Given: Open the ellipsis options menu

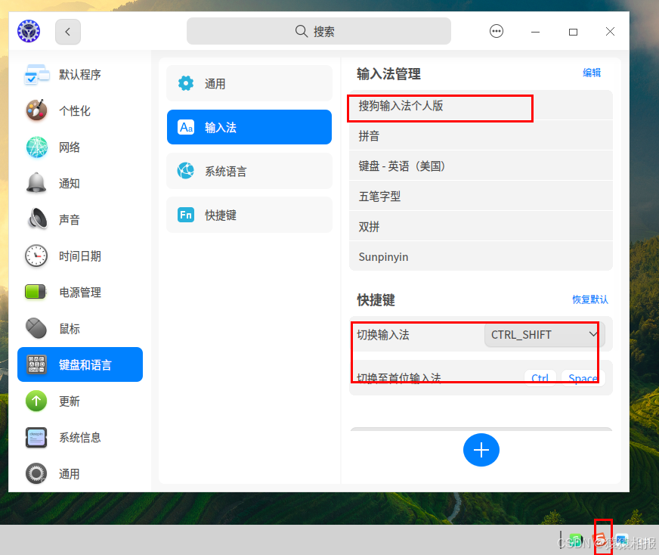Looking at the screenshot, I should tap(497, 31).
